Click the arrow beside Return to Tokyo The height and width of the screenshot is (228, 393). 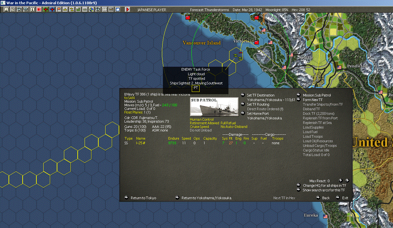click(x=126, y=198)
